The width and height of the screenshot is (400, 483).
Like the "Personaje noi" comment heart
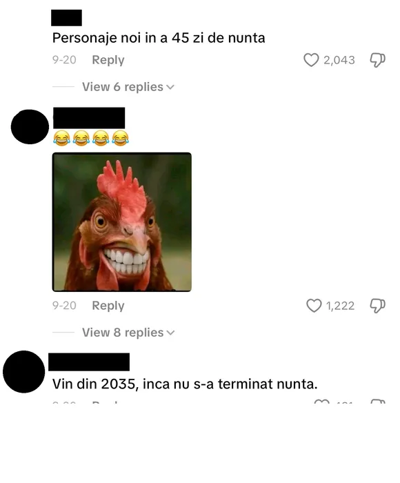(311, 60)
